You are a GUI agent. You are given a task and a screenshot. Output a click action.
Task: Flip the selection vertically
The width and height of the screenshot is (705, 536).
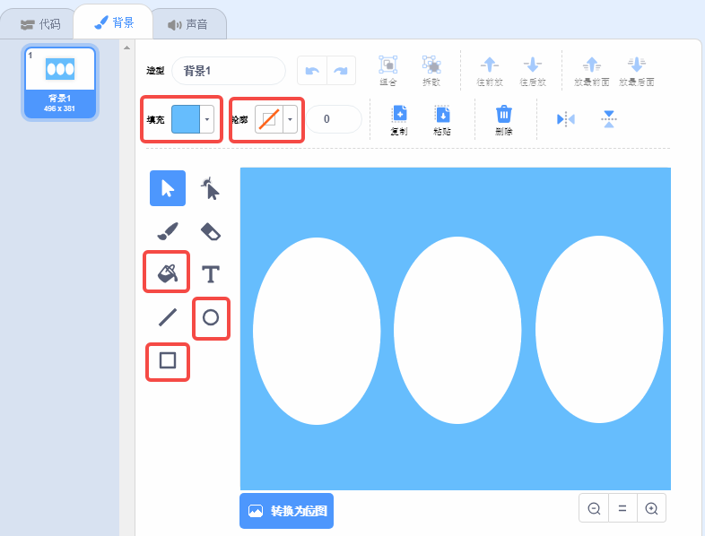[609, 119]
